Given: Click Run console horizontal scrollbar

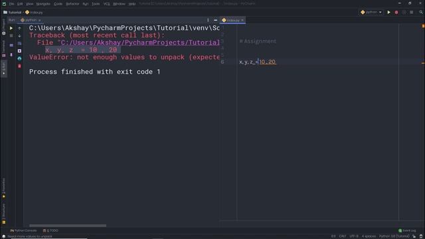Looking at the screenshot, I should pyautogui.click(x=68, y=226).
